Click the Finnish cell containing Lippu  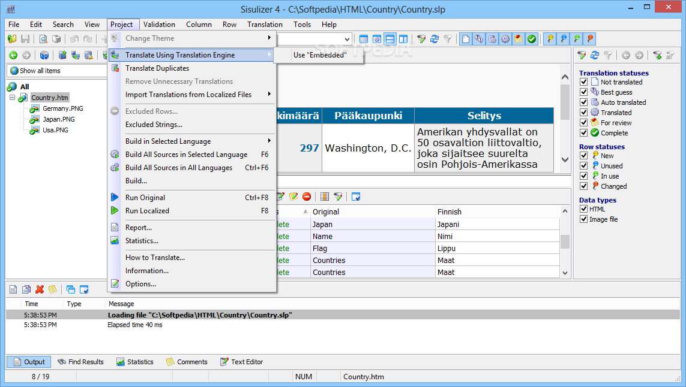(498, 248)
